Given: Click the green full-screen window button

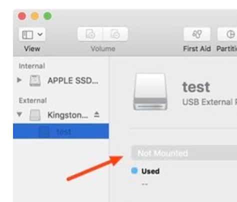Looking at the screenshot, I should pos(47,16).
